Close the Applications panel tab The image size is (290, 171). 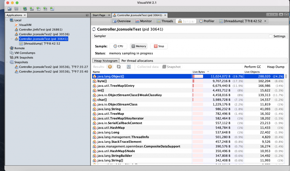pyautogui.click(x=25, y=15)
